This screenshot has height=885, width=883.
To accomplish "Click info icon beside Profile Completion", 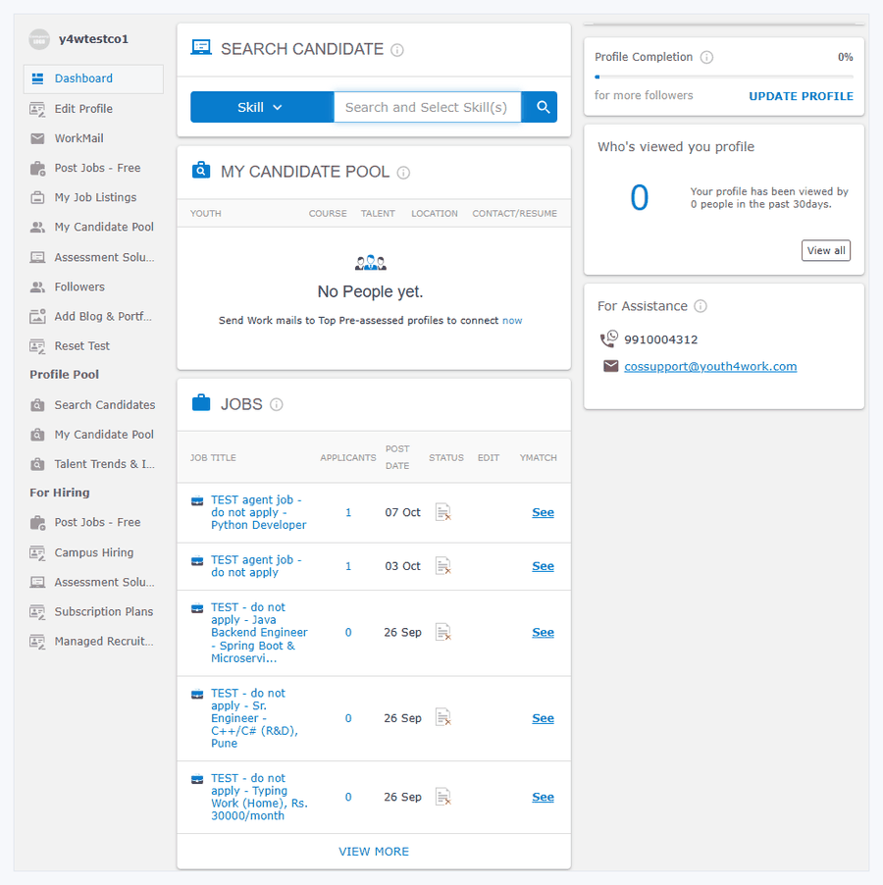I will tap(706, 57).
